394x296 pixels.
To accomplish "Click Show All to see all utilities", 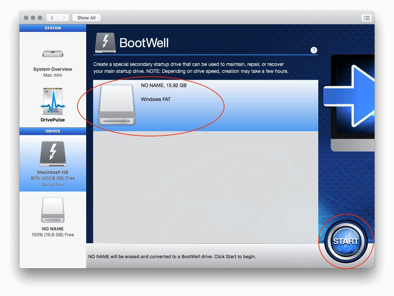I will (86, 18).
